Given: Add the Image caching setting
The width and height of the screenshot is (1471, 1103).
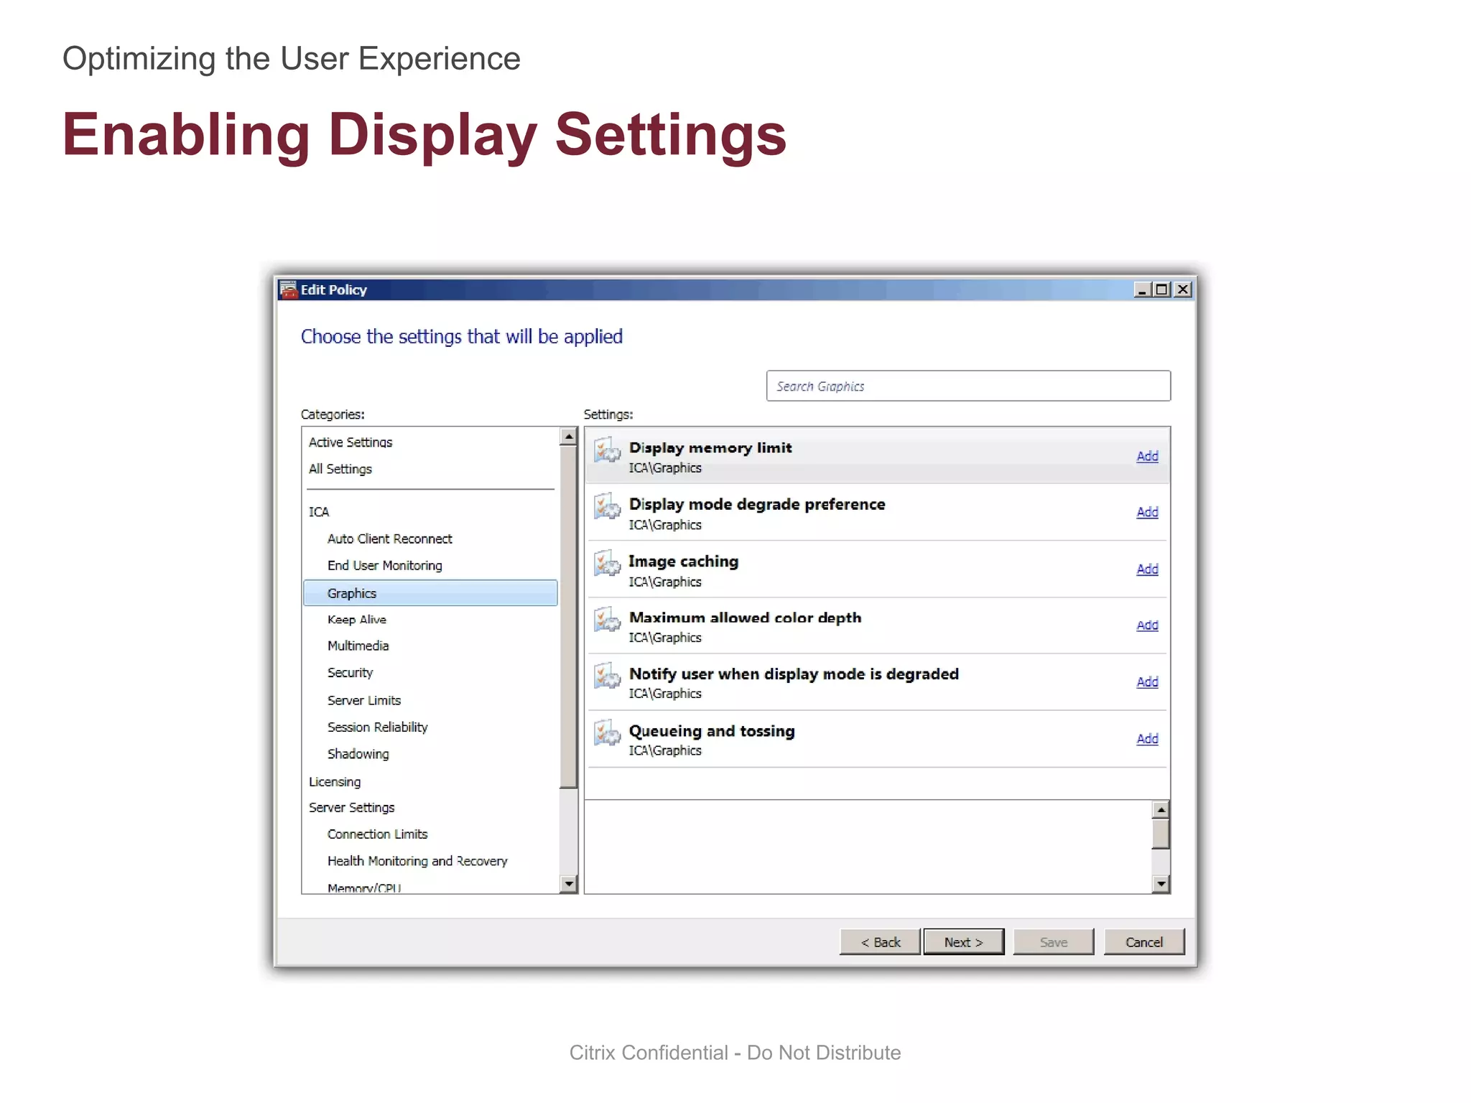Looking at the screenshot, I should coord(1147,569).
